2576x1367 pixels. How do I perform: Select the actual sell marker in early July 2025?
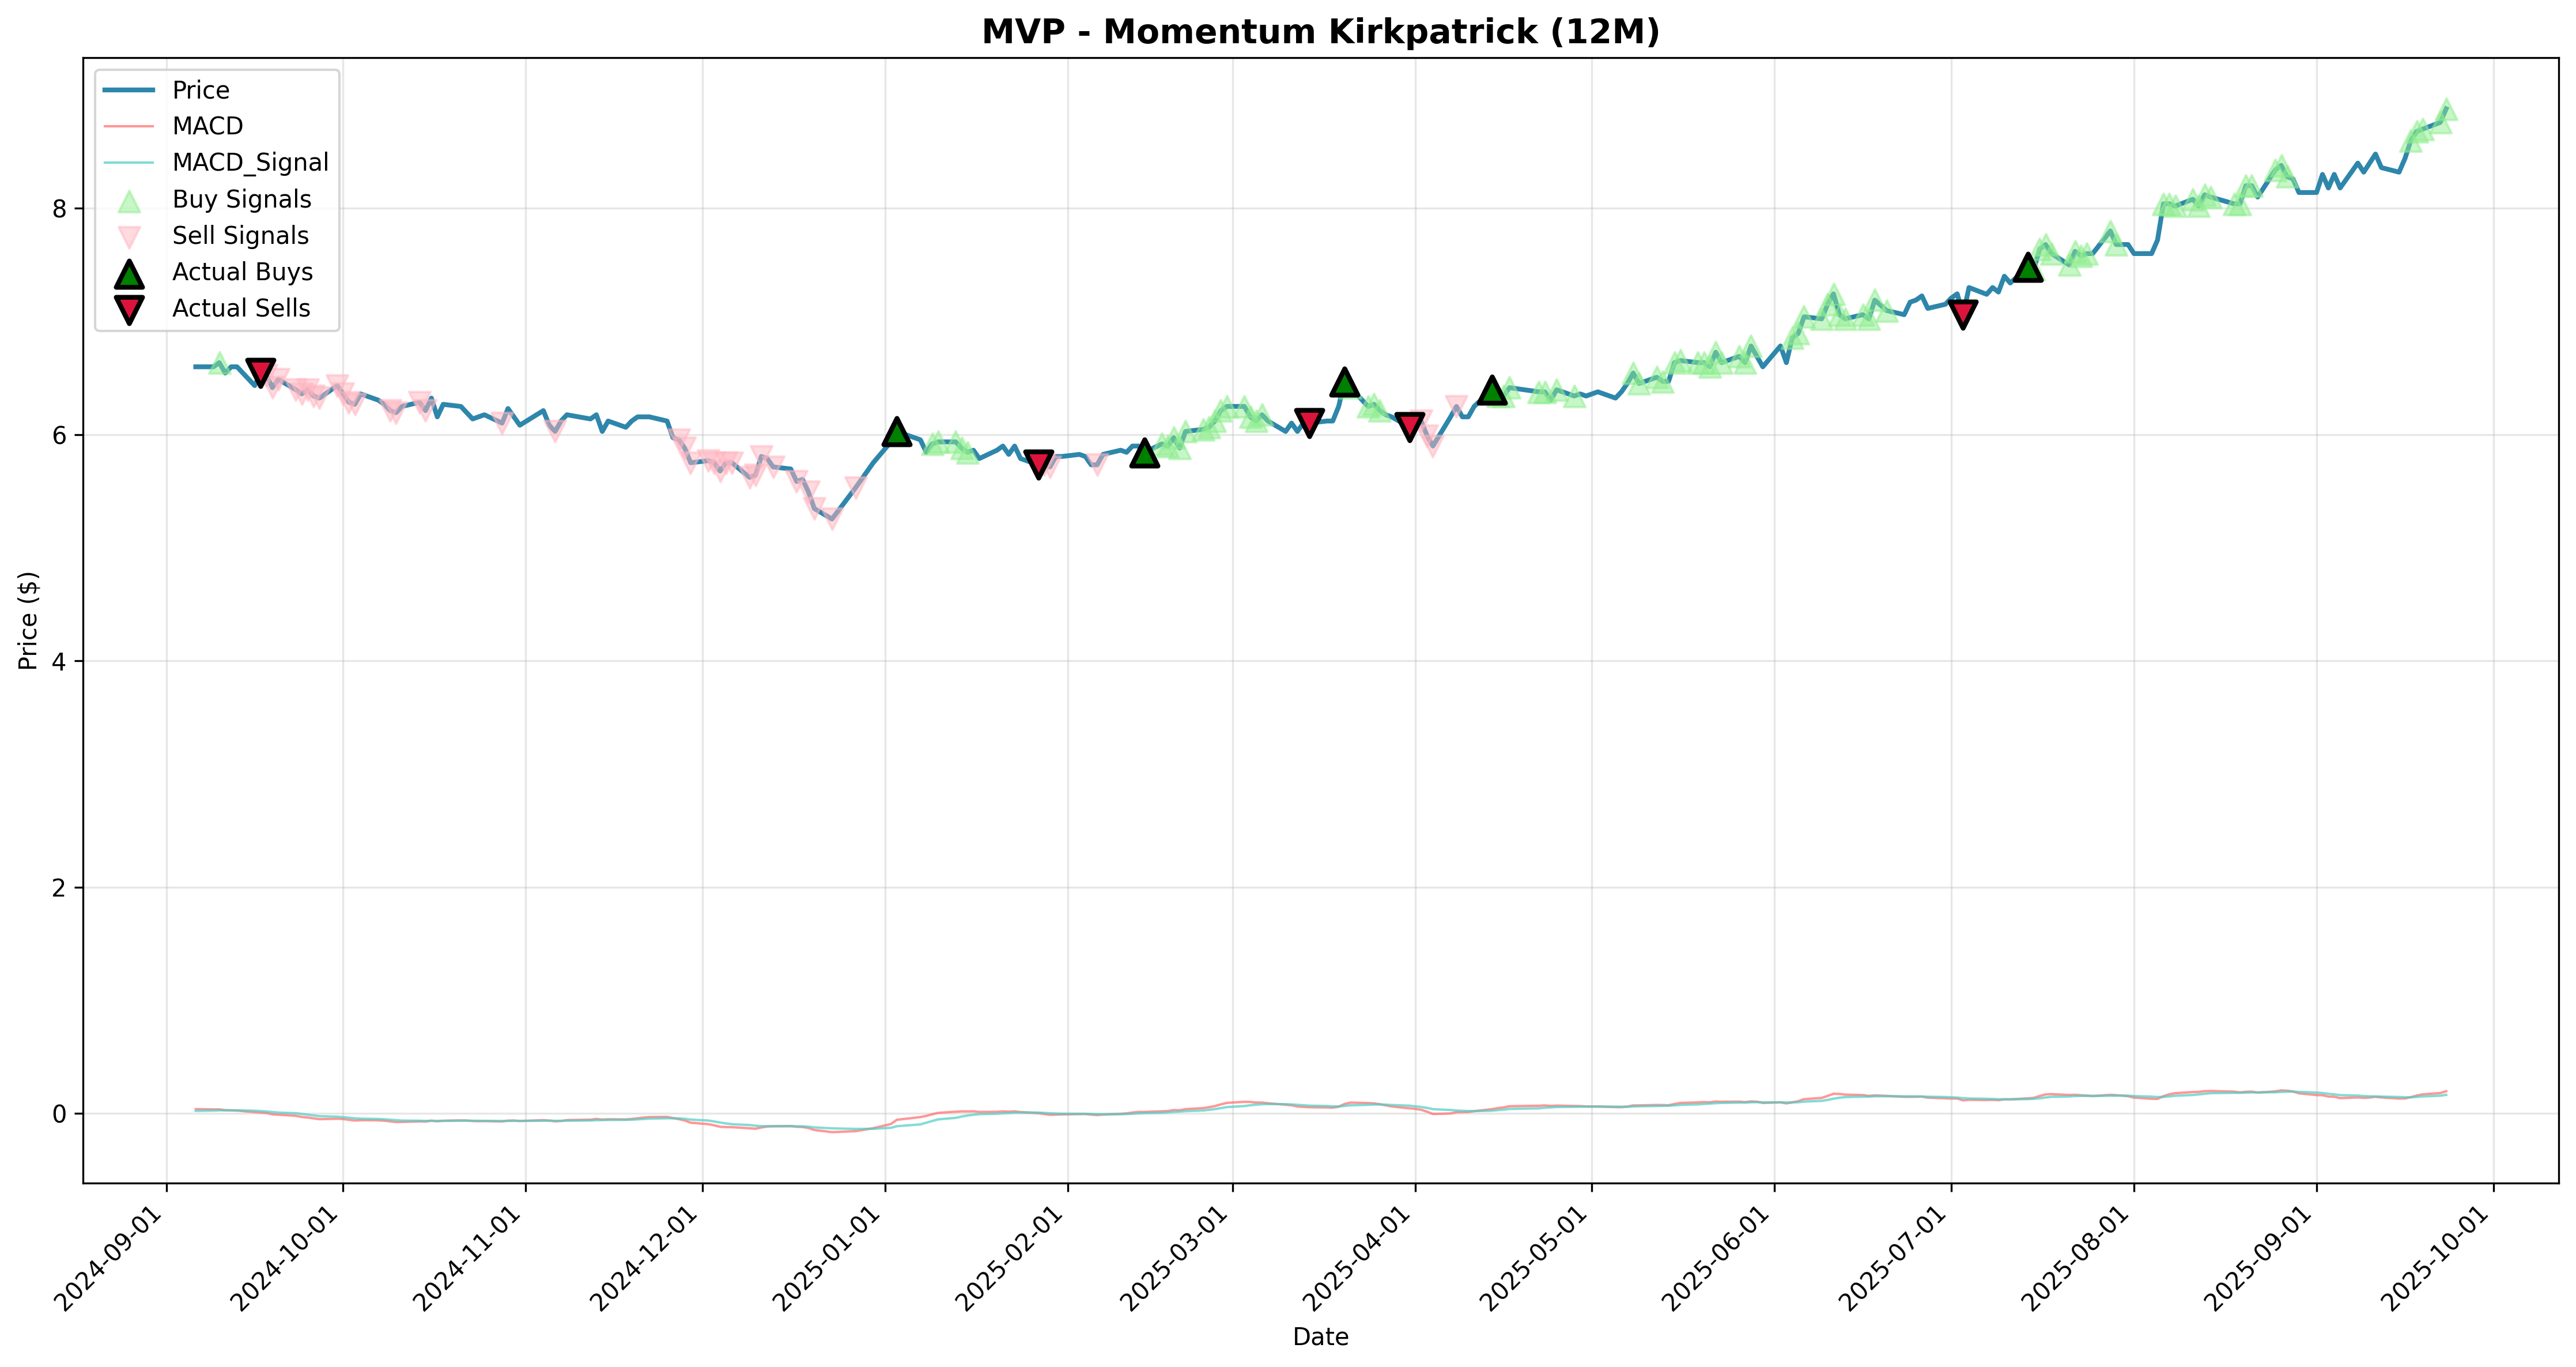pos(1963,314)
